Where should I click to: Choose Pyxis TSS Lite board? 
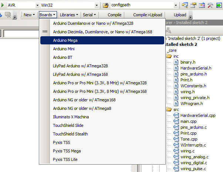tap(102, 159)
